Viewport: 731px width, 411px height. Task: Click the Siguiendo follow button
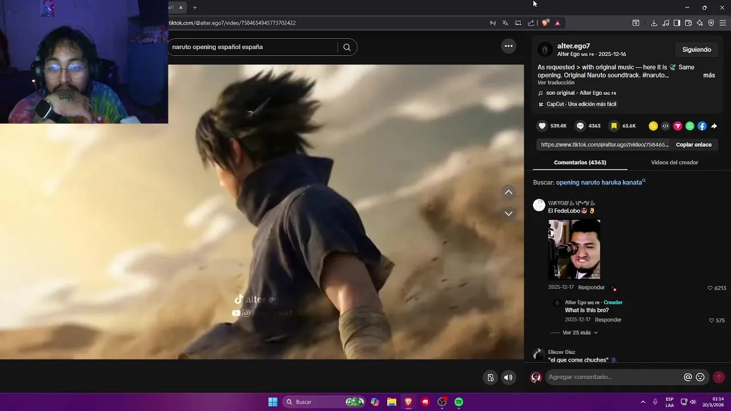coord(697,50)
